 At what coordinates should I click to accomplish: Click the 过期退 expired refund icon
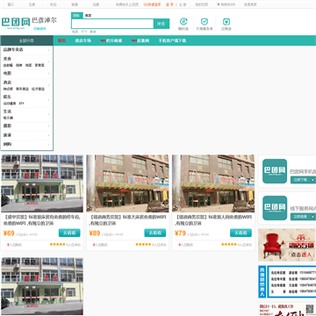pyautogui.click(x=226, y=22)
